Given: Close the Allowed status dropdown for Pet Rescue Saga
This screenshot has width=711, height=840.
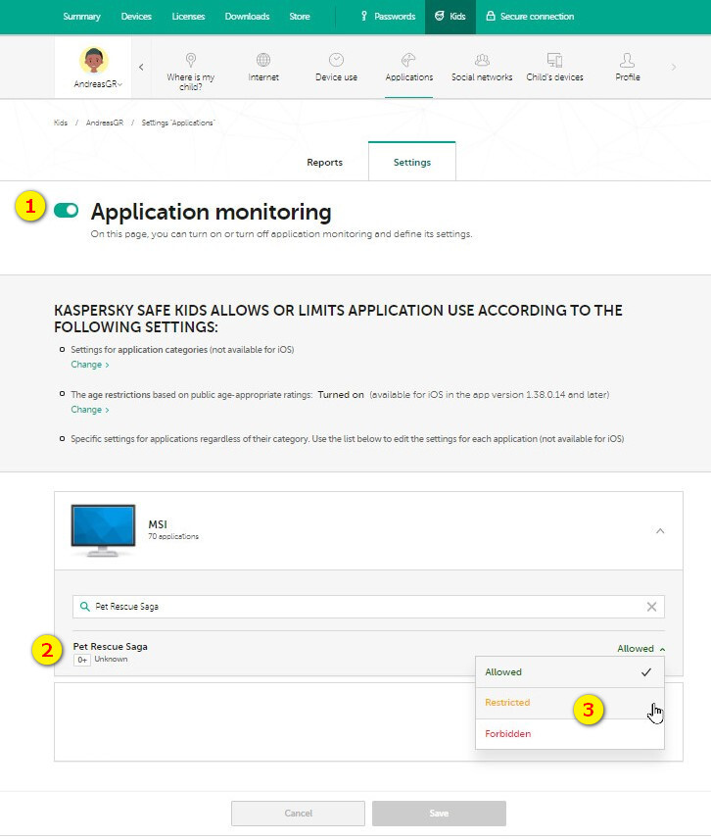Looking at the screenshot, I should pos(640,648).
